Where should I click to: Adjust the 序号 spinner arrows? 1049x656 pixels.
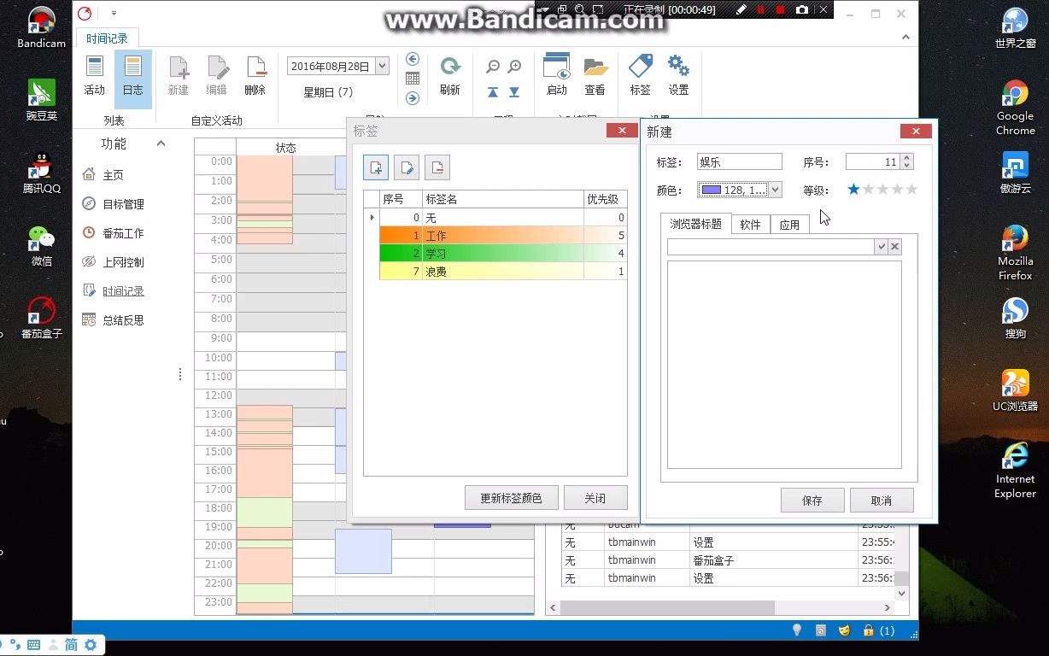(907, 161)
